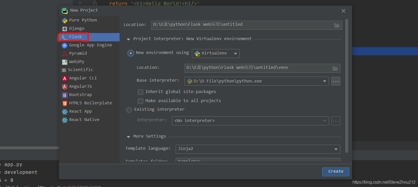Browse folder for venv Location

(335, 68)
